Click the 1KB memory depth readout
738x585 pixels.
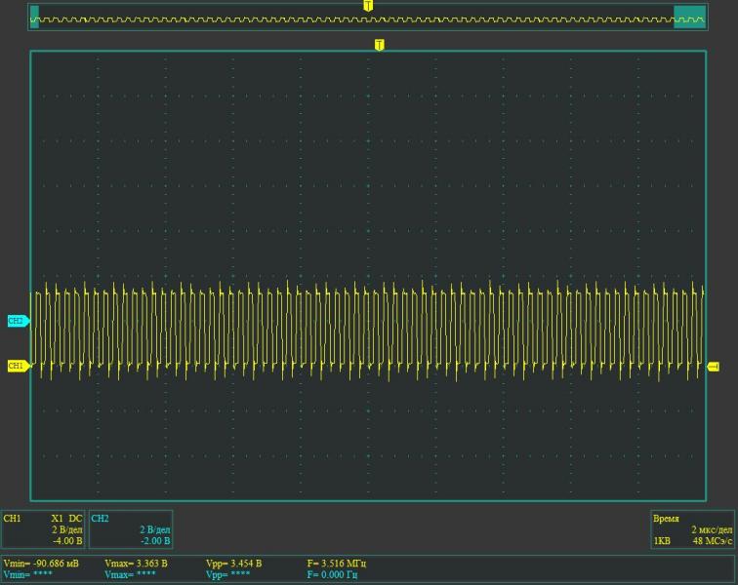coord(663,540)
